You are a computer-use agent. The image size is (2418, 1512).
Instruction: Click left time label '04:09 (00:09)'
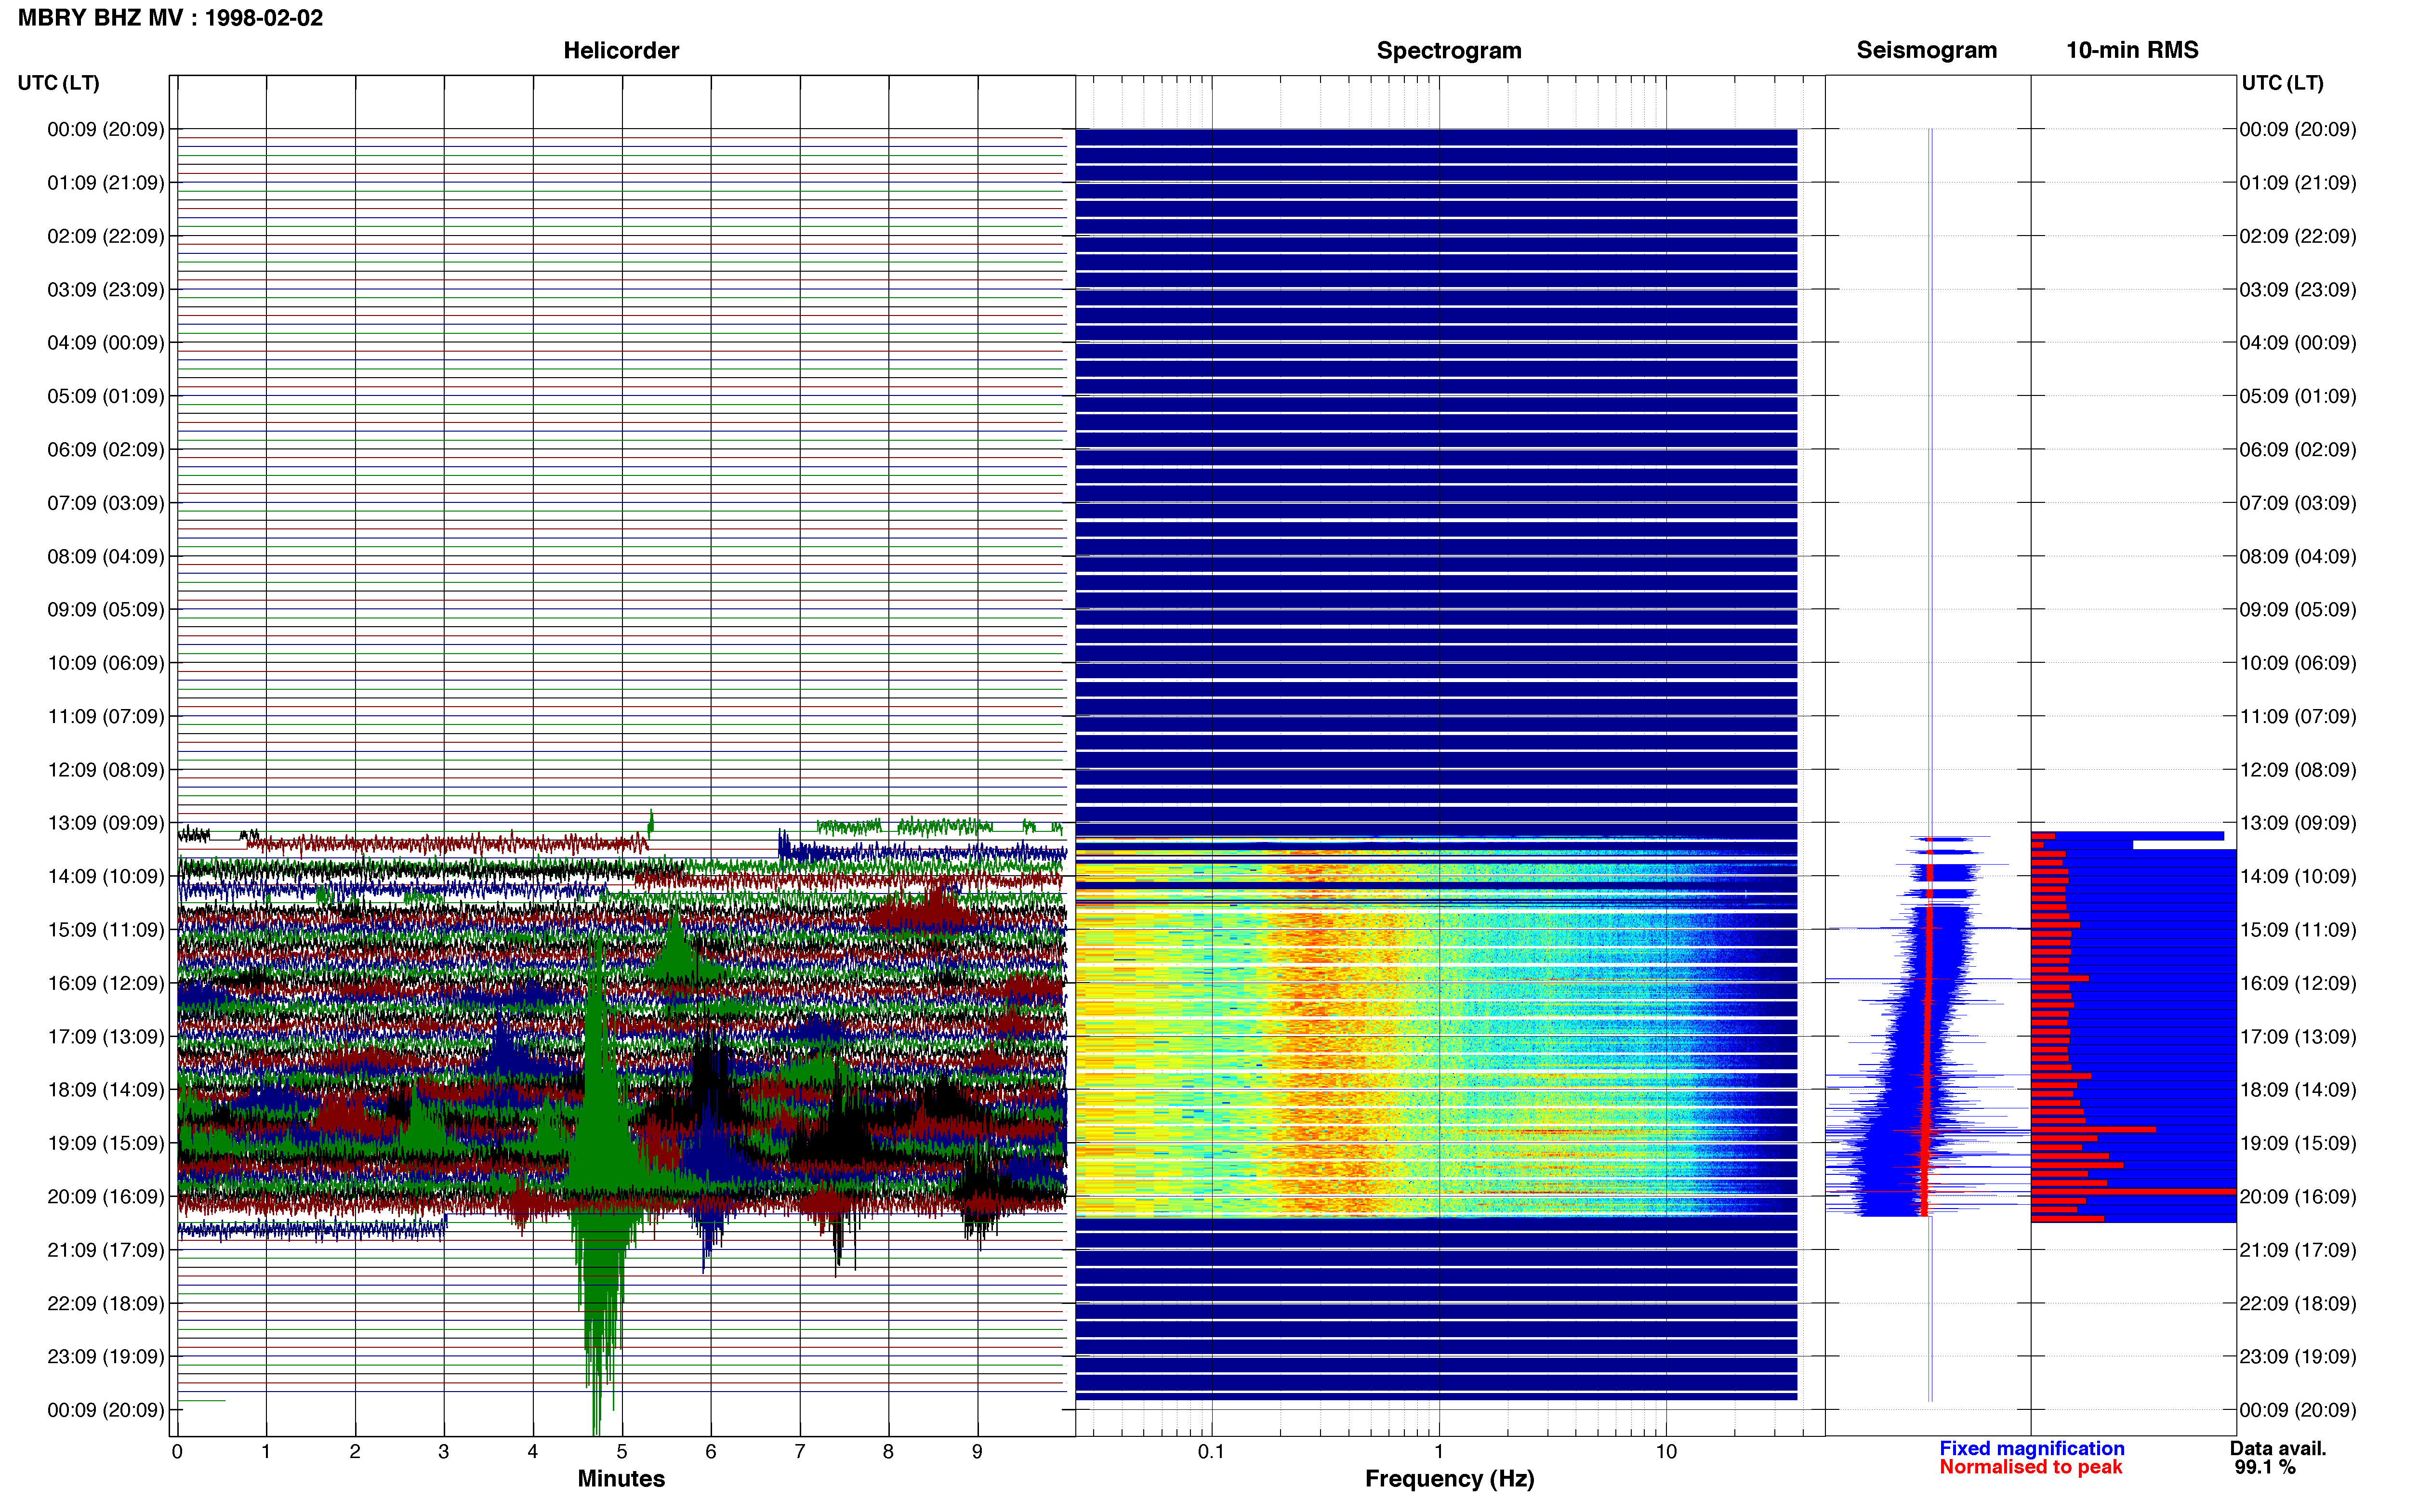point(106,343)
